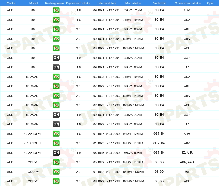Select COUPE model in 6A row

[33, 172]
